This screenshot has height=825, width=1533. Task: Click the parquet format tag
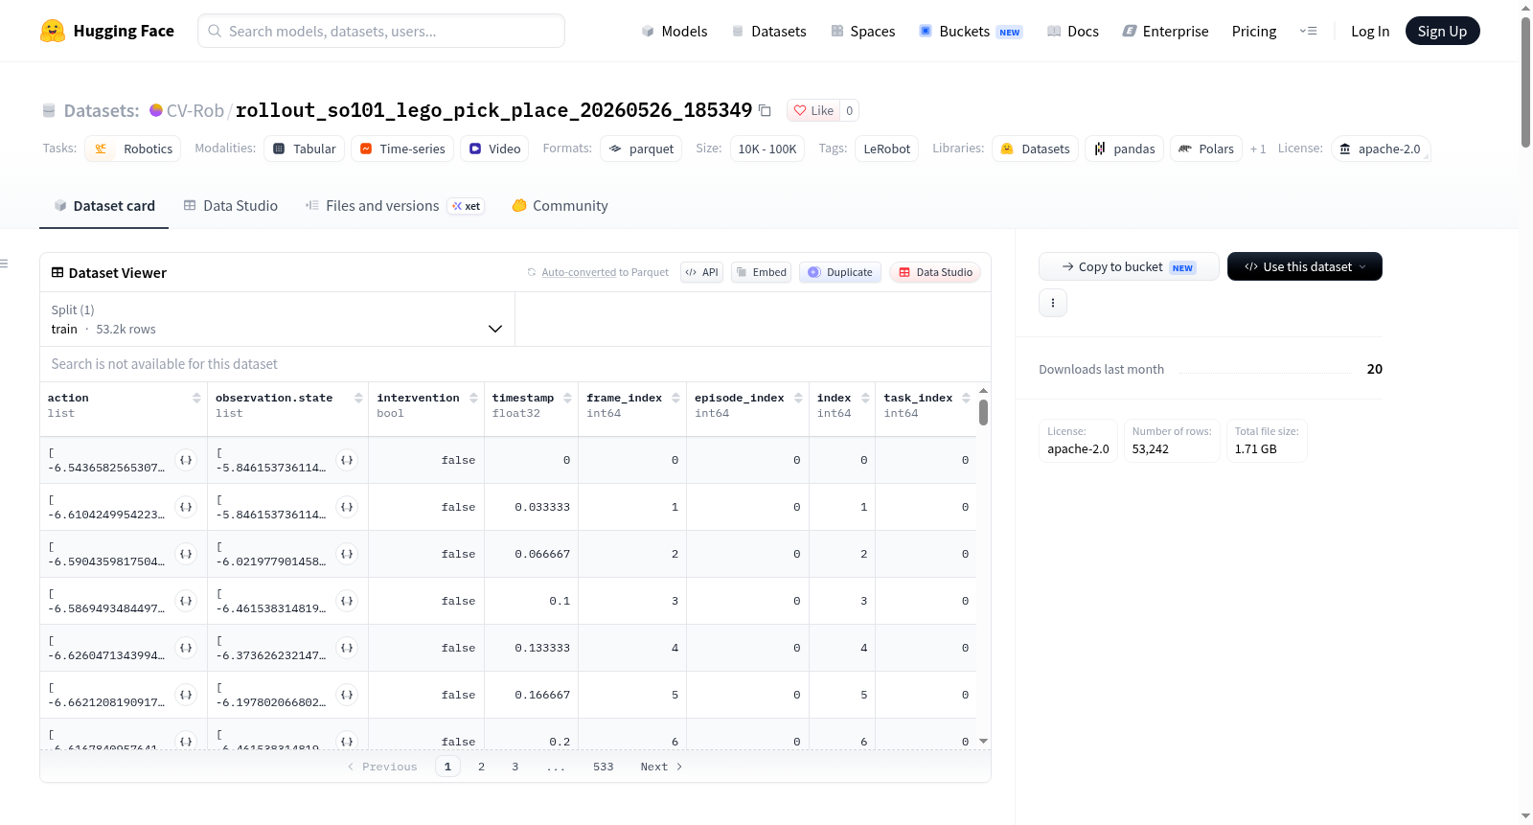(641, 149)
